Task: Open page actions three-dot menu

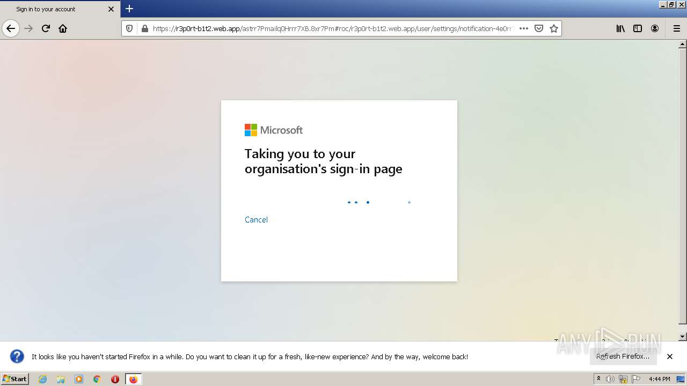Action: pos(524,28)
